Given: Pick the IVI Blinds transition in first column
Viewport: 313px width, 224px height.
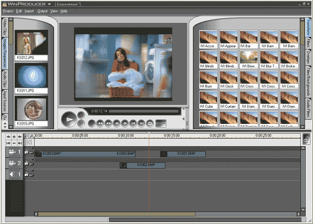Looking at the screenshot, I should [x=209, y=58].
